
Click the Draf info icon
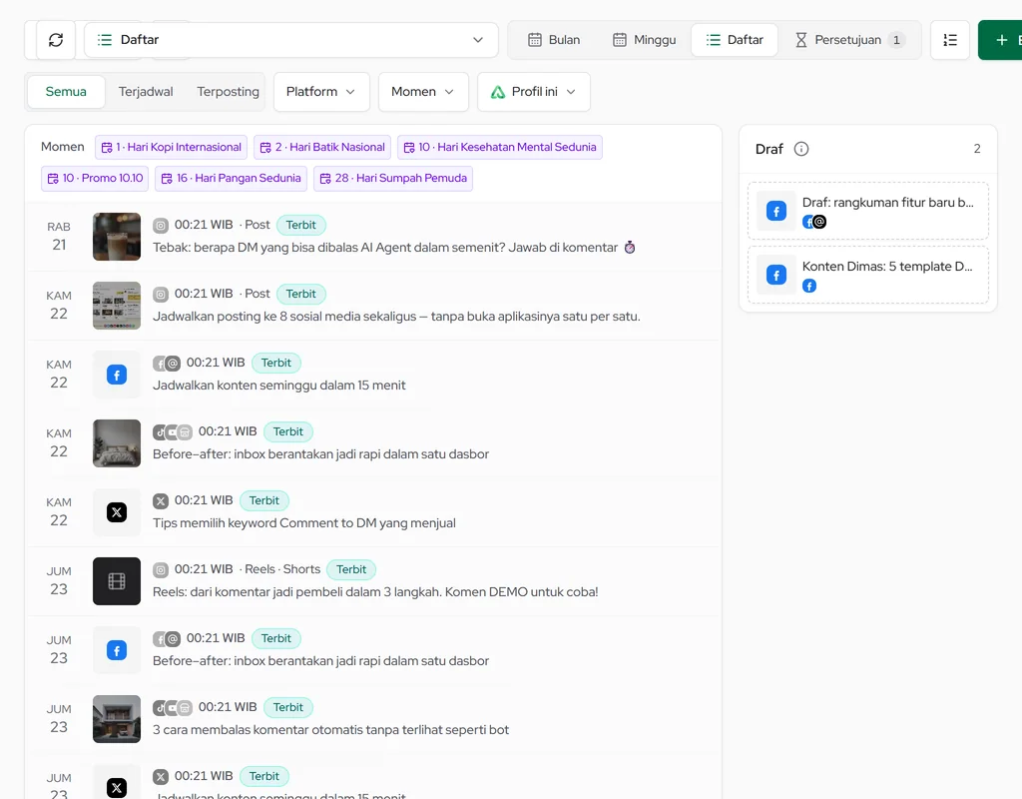click(x=801, y=149)
